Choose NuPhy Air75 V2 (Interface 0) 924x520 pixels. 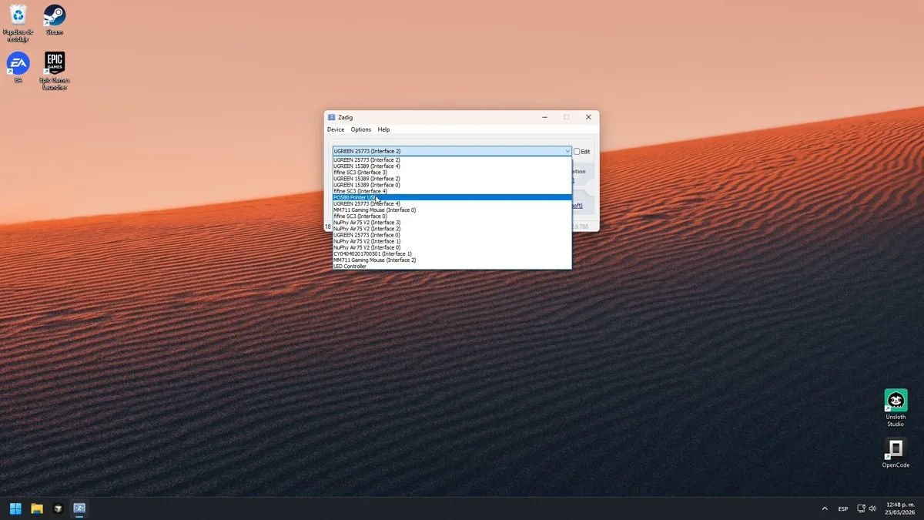pos(452,247)
